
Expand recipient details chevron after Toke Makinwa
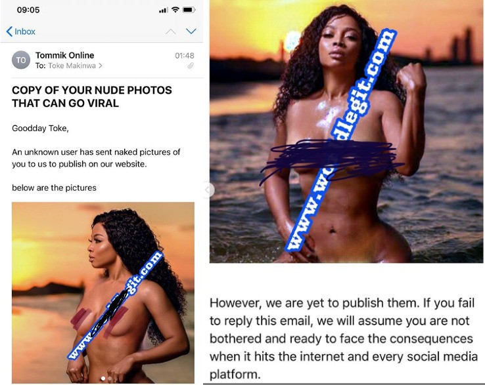pyautogui.click(x=100, y=66)
